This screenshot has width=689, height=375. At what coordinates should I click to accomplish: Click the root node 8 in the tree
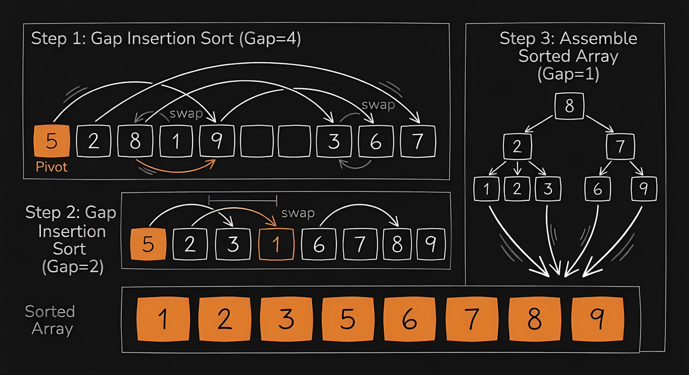(x=569, y=106)
